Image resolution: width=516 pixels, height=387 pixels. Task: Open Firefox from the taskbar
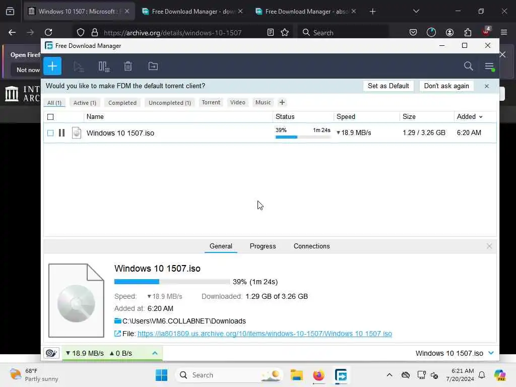318,375
